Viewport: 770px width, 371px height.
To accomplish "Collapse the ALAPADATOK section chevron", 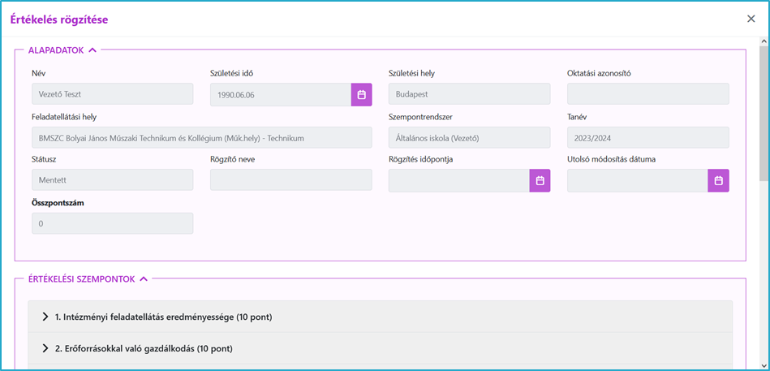I will pos(92,50).
